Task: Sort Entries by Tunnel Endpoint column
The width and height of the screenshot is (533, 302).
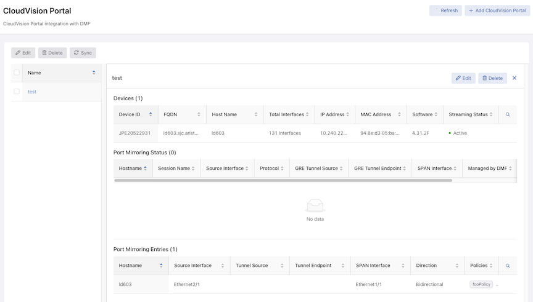Action: pos(320,266)
